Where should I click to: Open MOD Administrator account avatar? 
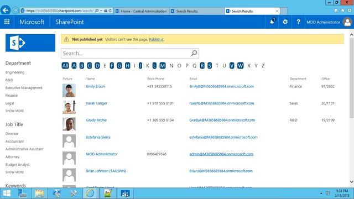(x=347, y=22)
